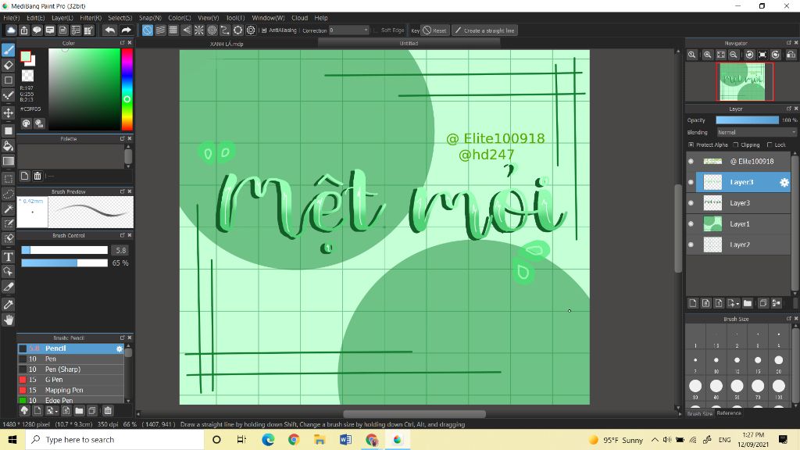Click the vertical hue slider bar

tap(127, 89)
